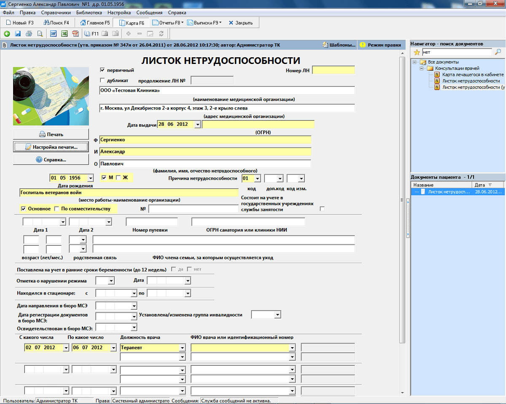
Task: Export document to Excel
Action: (x=65, y=34)
